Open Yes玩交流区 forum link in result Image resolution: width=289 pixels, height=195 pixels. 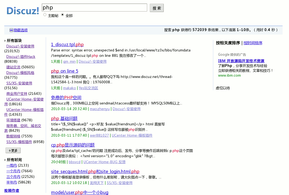tap(89, 88)
